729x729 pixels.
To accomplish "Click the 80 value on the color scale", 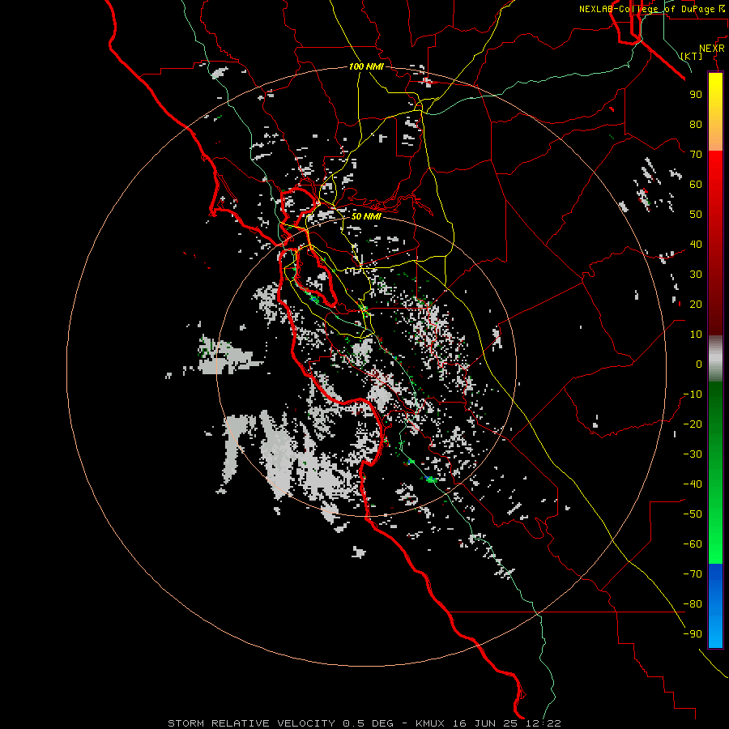I will point(696,124).
